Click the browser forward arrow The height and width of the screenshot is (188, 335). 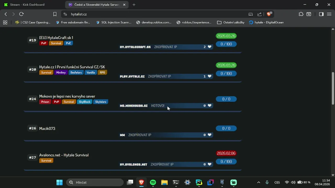click(13, 14)
